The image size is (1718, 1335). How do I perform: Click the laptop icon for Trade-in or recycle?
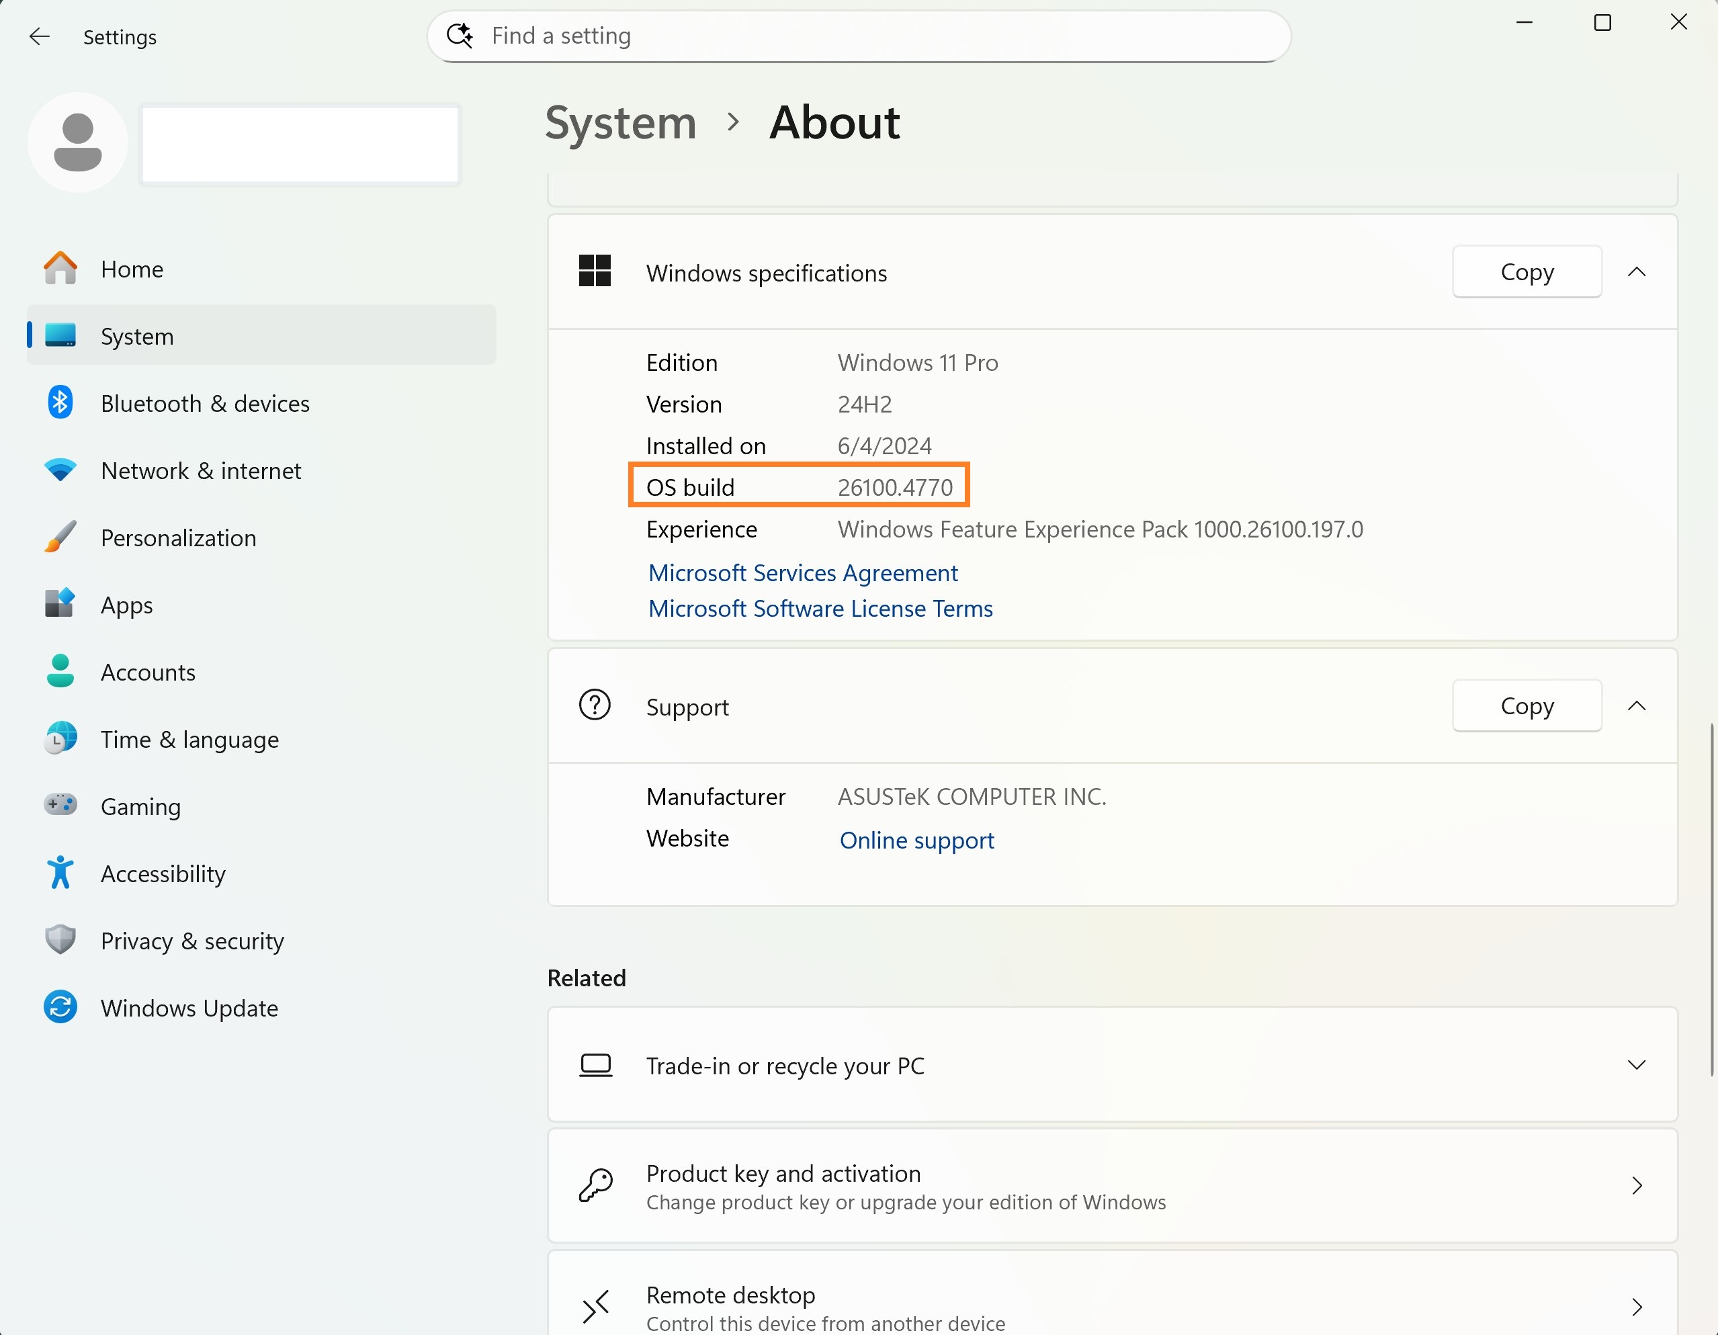coord(595,1065)
